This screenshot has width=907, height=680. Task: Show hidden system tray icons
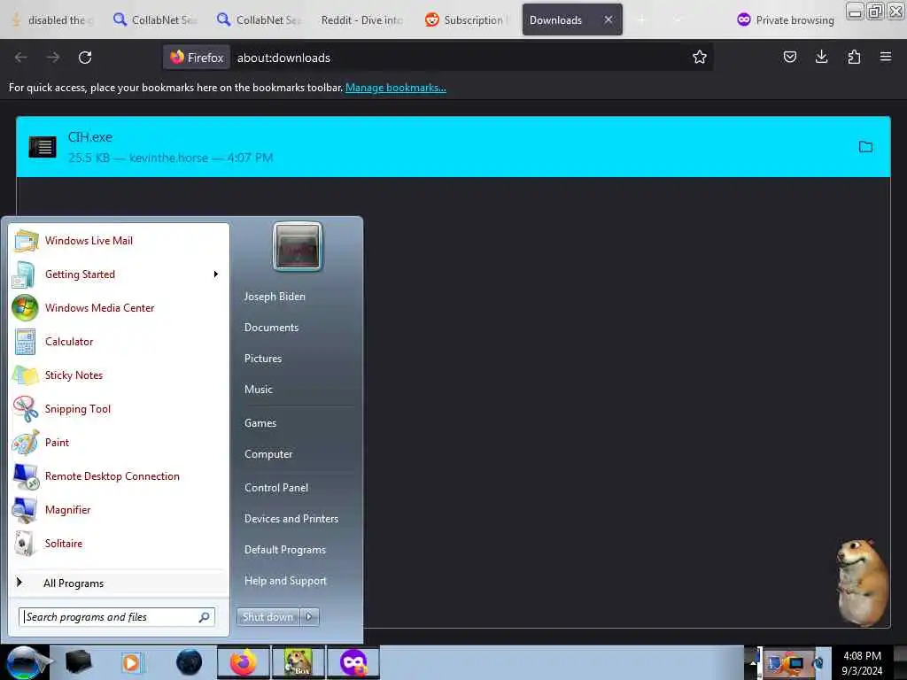click(x=753, y=662)
